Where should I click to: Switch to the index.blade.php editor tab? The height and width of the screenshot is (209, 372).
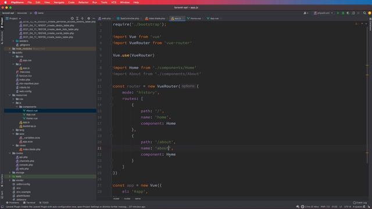[x=155, y=18]
